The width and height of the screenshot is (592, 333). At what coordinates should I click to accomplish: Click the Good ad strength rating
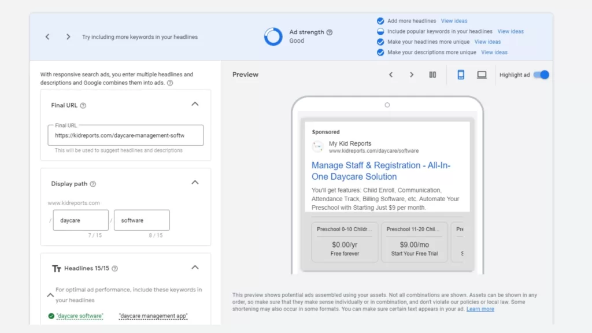click(297, 41)
